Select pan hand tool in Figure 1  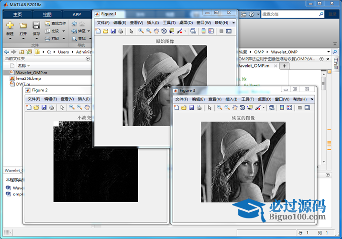156,31
